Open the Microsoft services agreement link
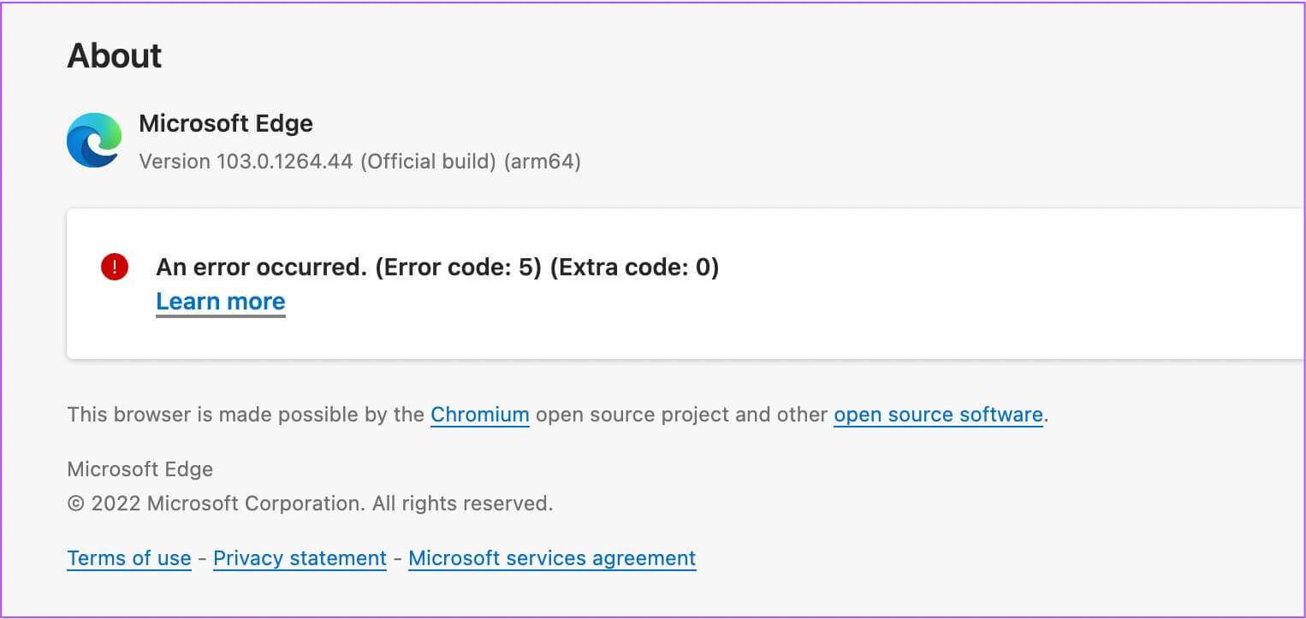The image size is (1306, 619). (552, 559)
